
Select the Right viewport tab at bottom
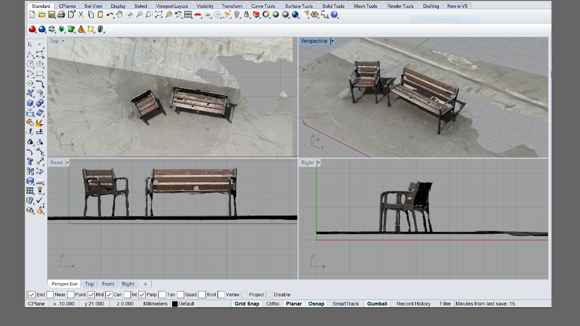click(x=128, y=284)
